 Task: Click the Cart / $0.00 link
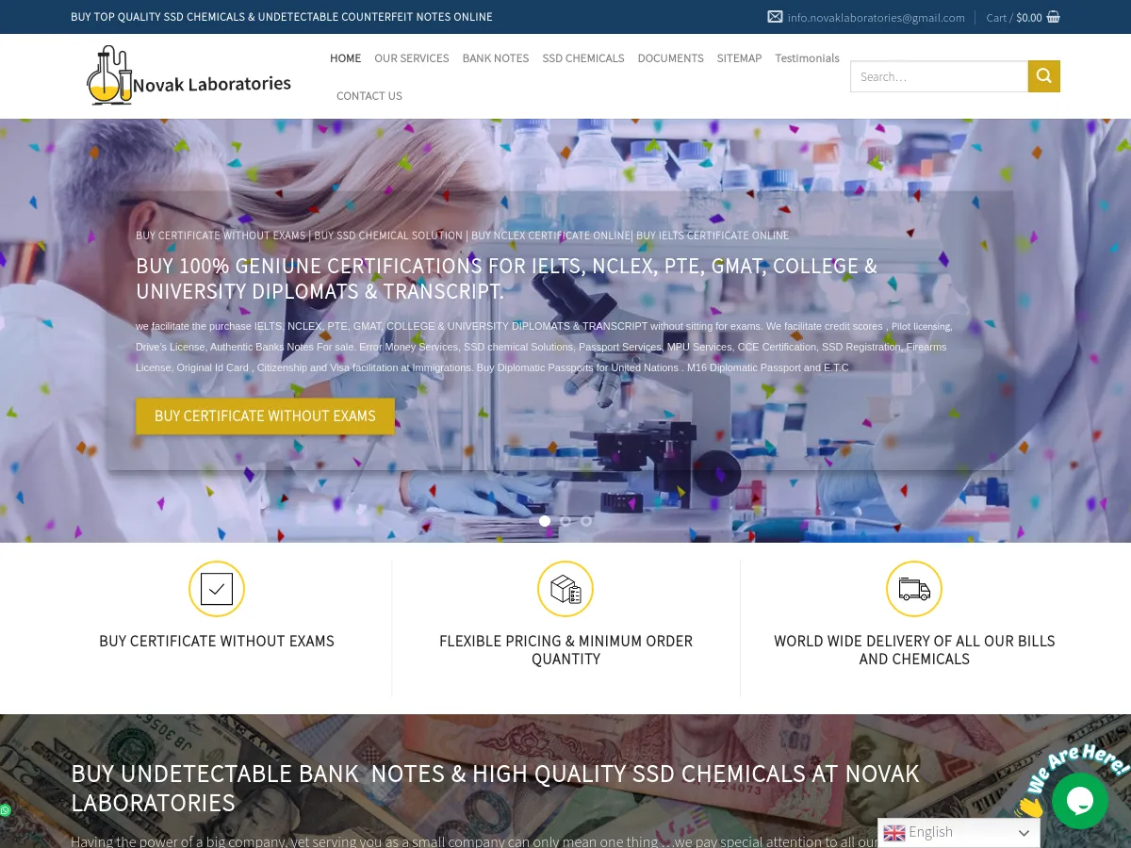click(1013, 17)
